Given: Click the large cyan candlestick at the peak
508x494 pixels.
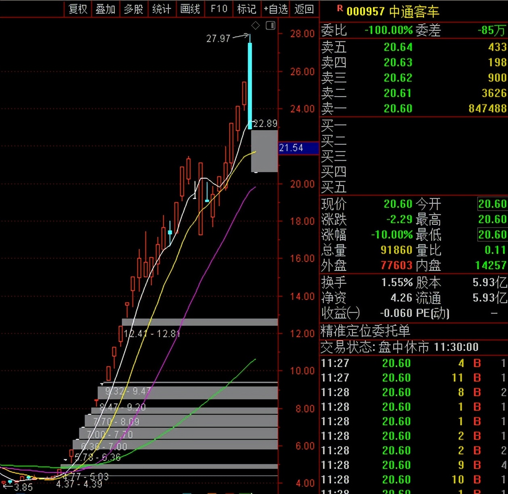Looking at the screenshot, I should [250, 86].
